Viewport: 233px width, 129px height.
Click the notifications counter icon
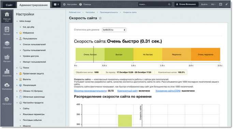point(56,4)
